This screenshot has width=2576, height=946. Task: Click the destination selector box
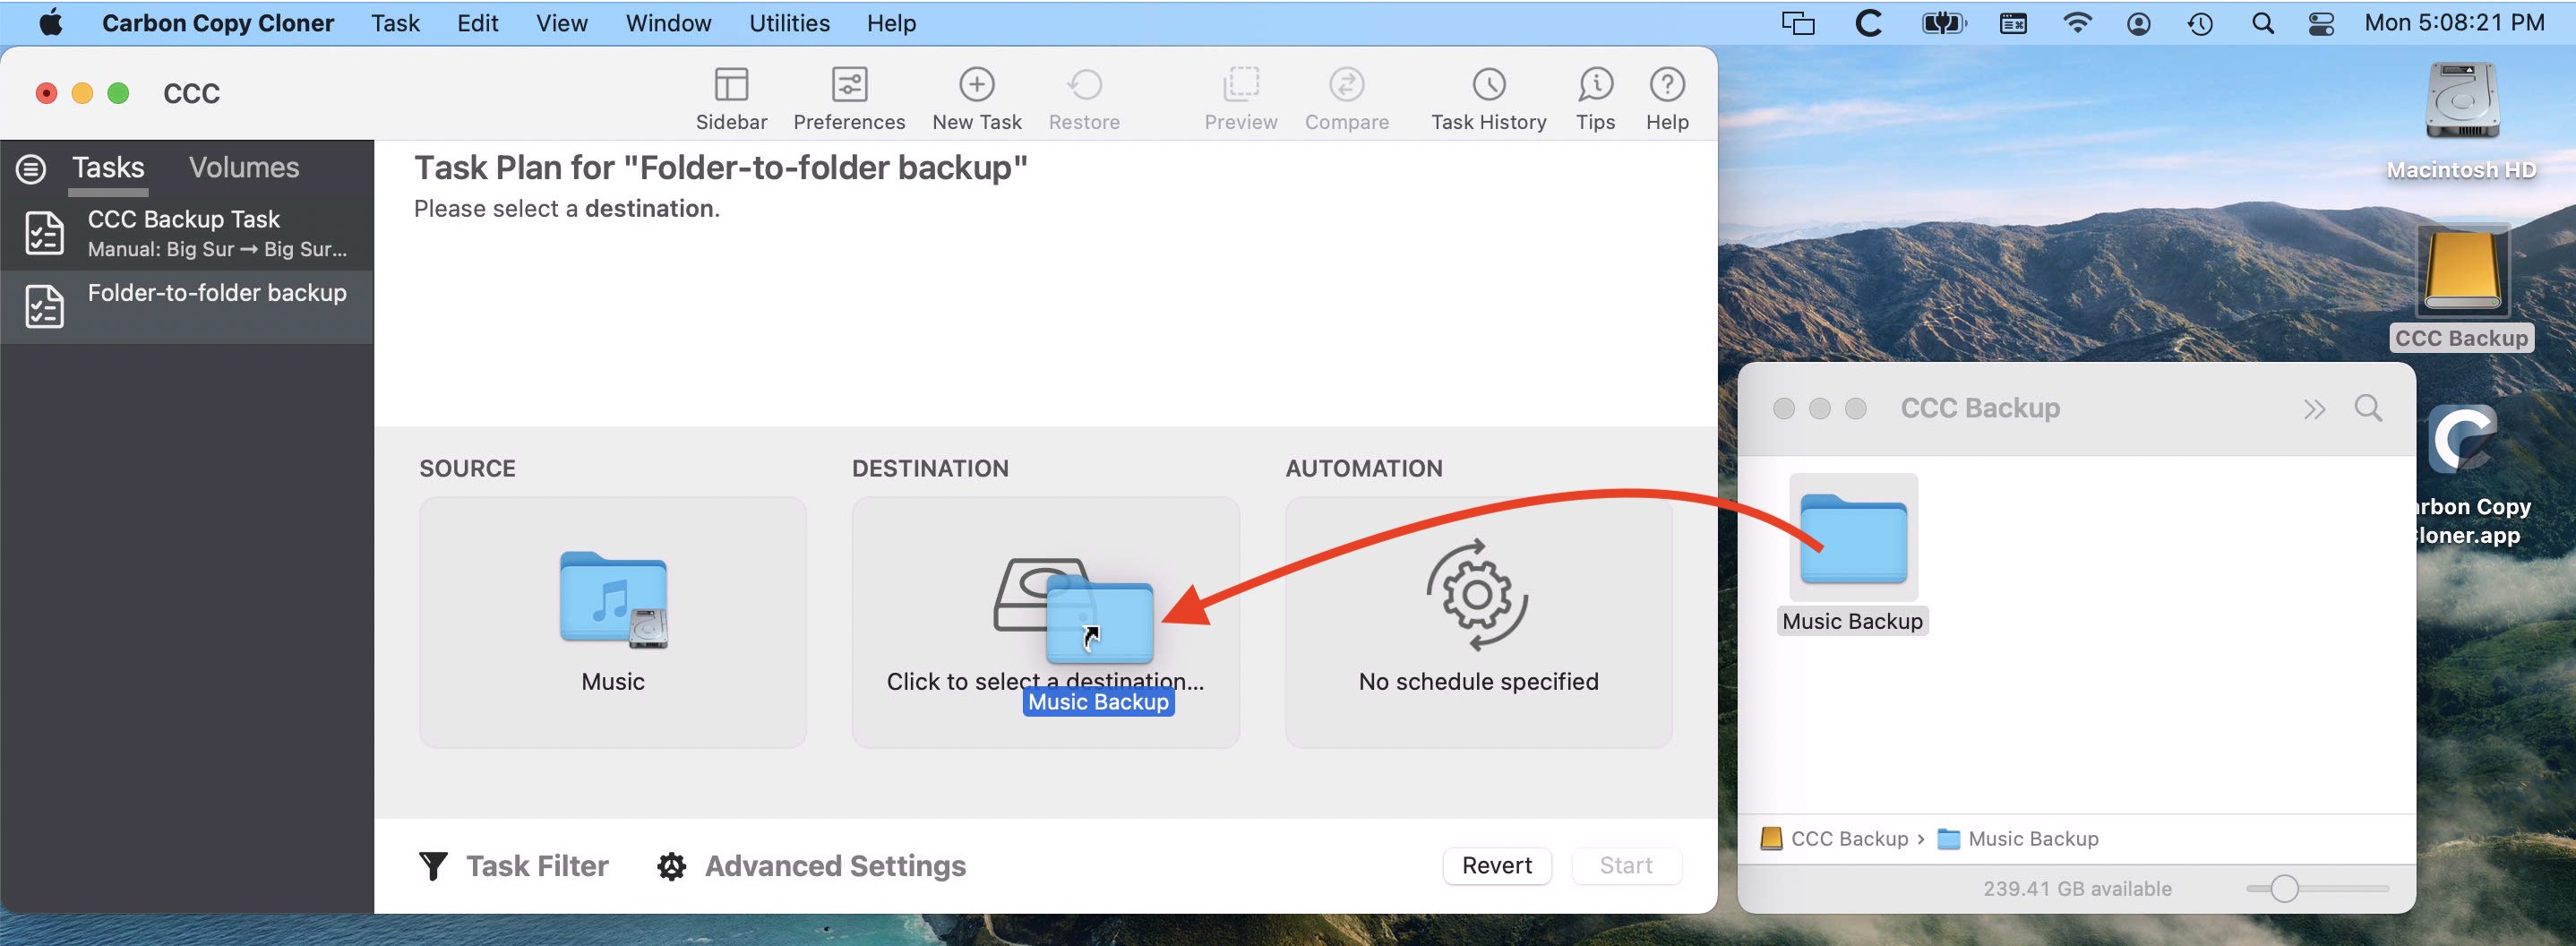click(x=1045, y=622)
